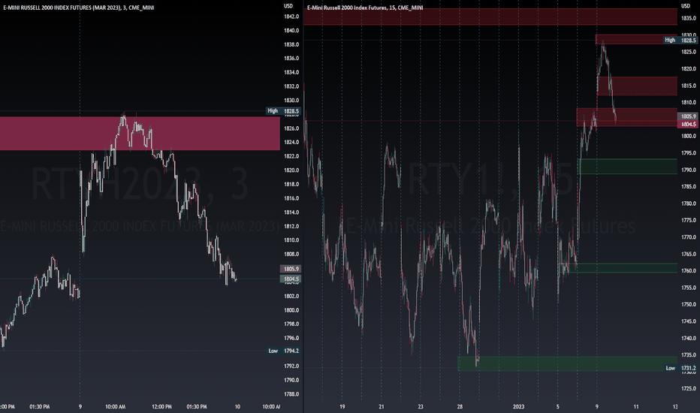
Task: Click the 1788.0 price scale label
Action: (x=291, y=394)
